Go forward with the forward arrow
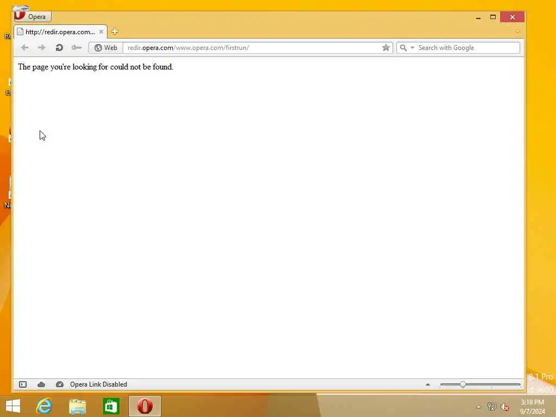Viewport: 556px width, 417px height. 41,48
